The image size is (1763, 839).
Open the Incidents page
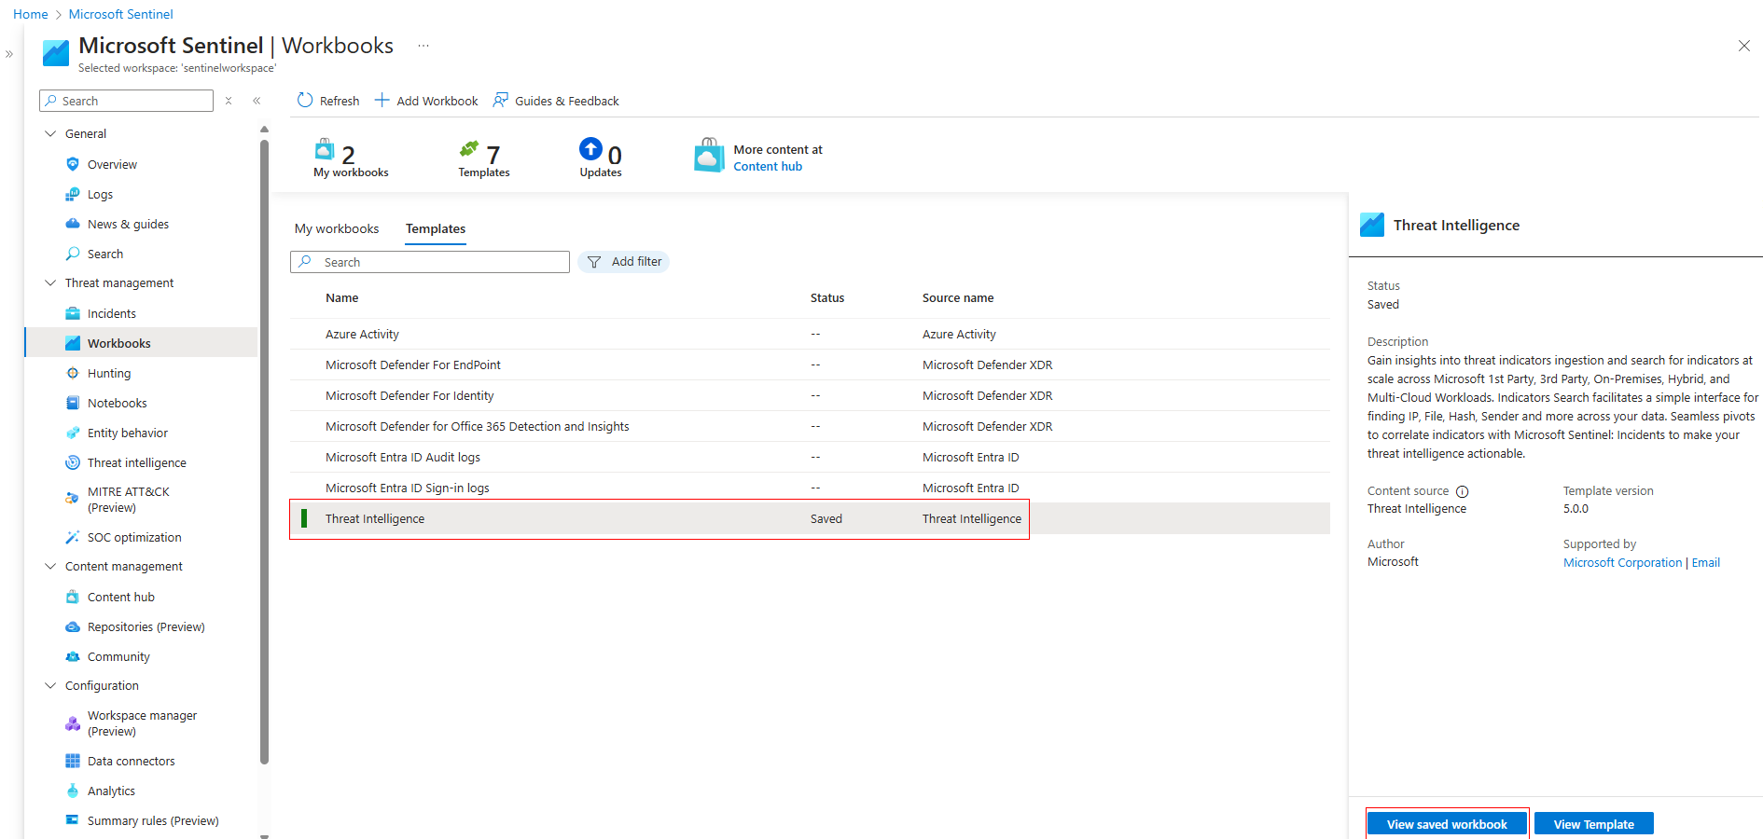(111, 313)
